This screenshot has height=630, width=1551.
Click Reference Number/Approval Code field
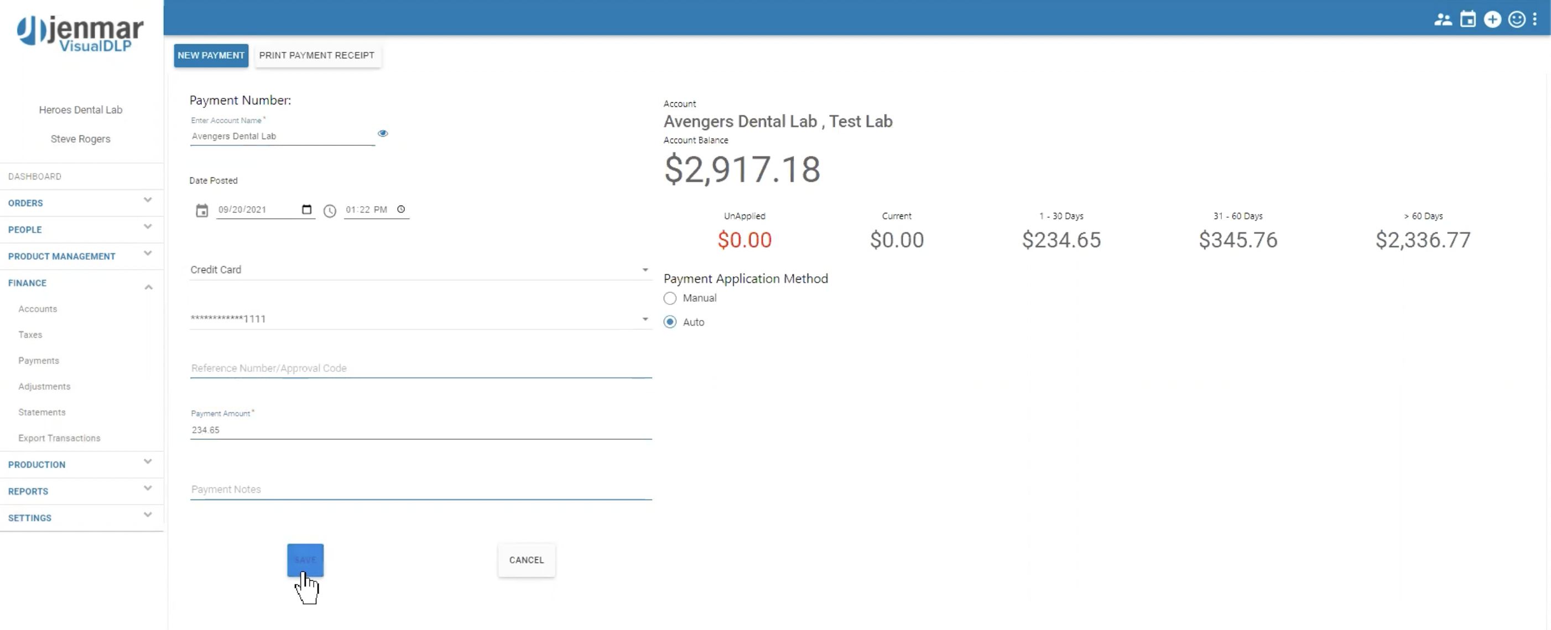click(420, 368)
